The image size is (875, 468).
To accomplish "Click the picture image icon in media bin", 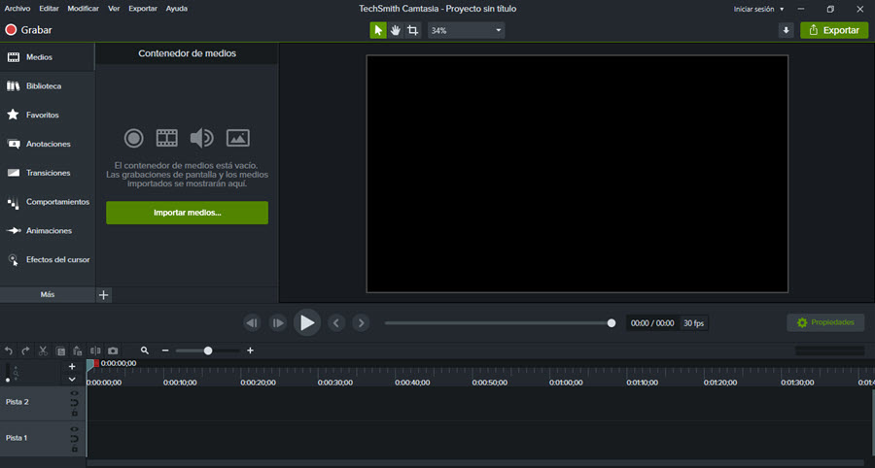I will (x=238, y=138).
